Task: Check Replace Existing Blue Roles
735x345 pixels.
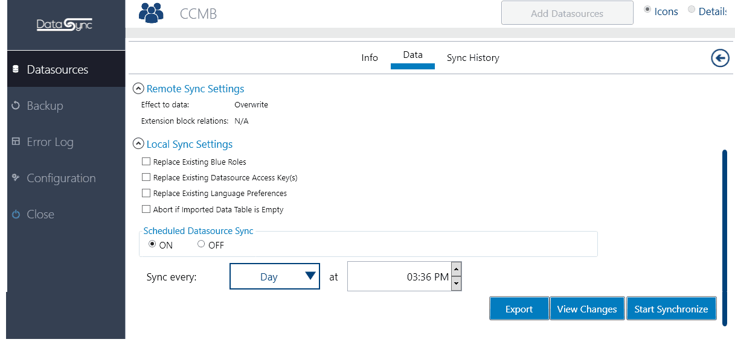Action: [x=146, y=162]
